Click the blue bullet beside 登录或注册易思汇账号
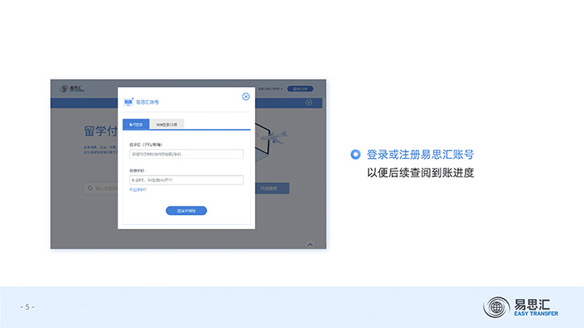The image size is (584, 328). coord(356,154)
